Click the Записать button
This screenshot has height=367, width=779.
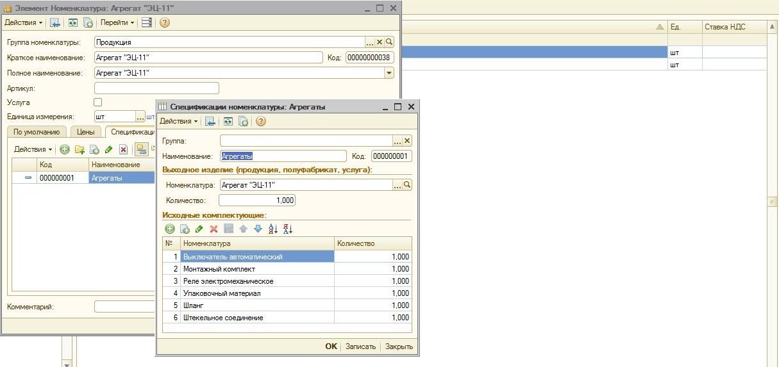360,347
